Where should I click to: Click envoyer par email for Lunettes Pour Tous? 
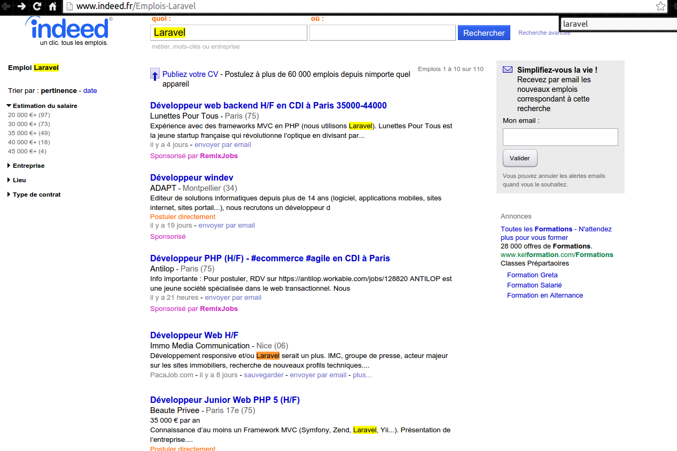[x=223, y=145]
